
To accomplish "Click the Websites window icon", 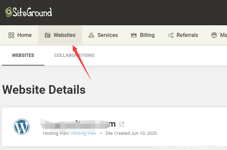I will [x=48, y=35].
